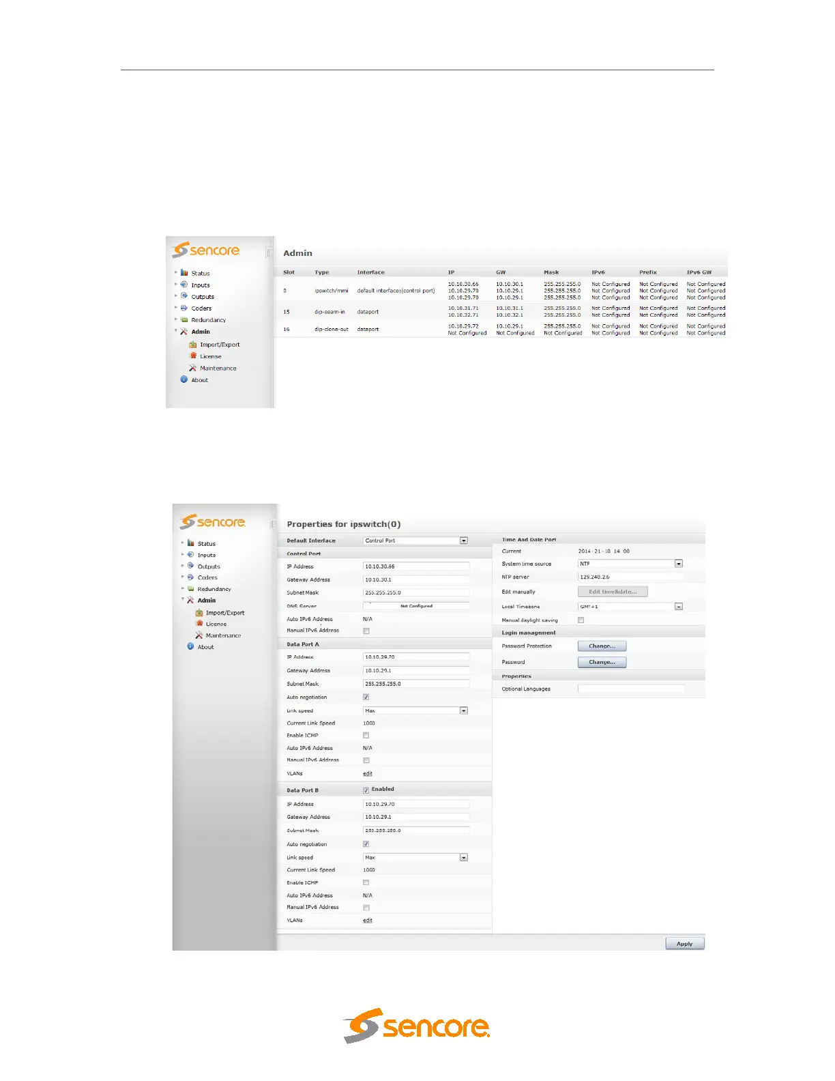
Task: Click the Redundancy folder icon in the Admin page sidebar
Action: pyautogui.click(x=184, y=319)
